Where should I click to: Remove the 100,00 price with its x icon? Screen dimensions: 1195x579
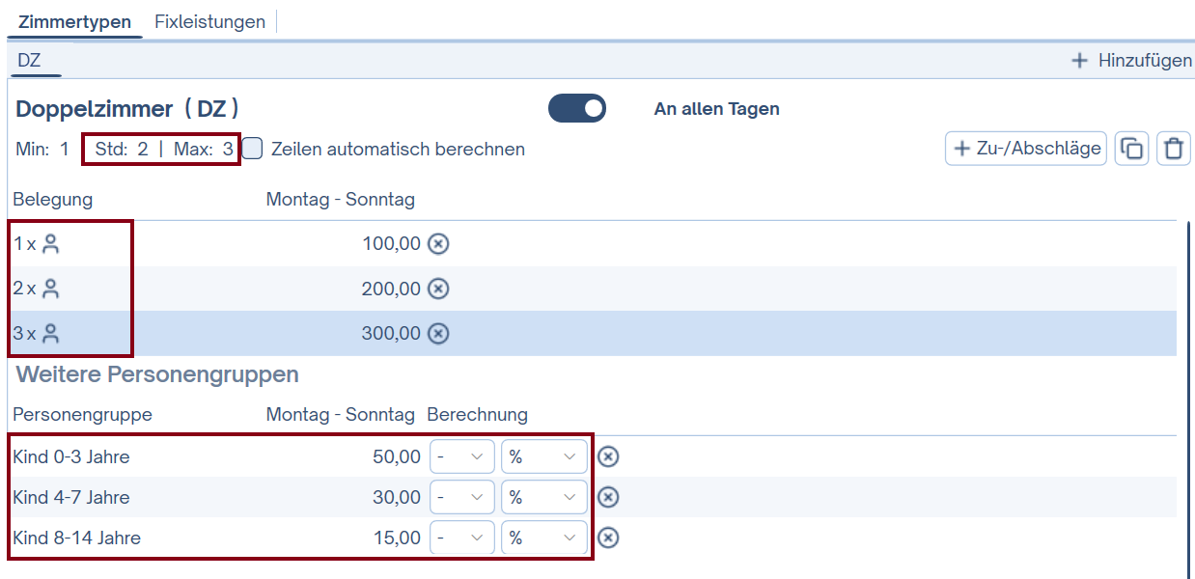(439, 243)
